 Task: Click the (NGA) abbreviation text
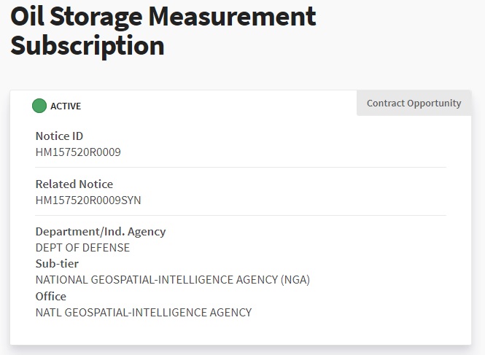295,280
